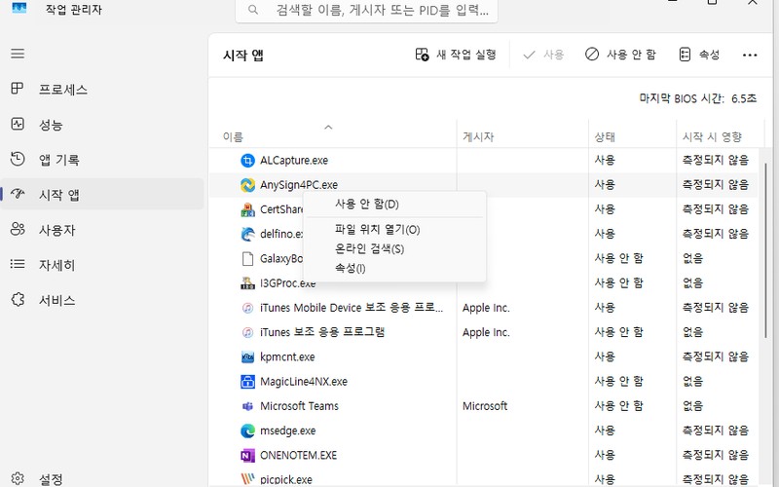The image size is (779, 487).
Task: Click the CertShare row icon
Action: (247, 209)
